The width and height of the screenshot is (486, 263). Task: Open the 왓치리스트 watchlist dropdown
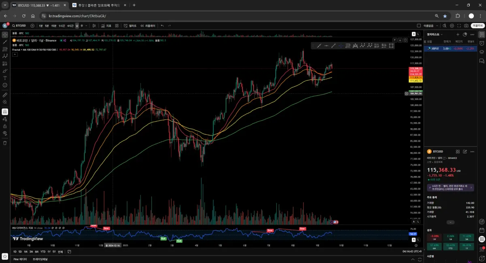pos(435,34)
